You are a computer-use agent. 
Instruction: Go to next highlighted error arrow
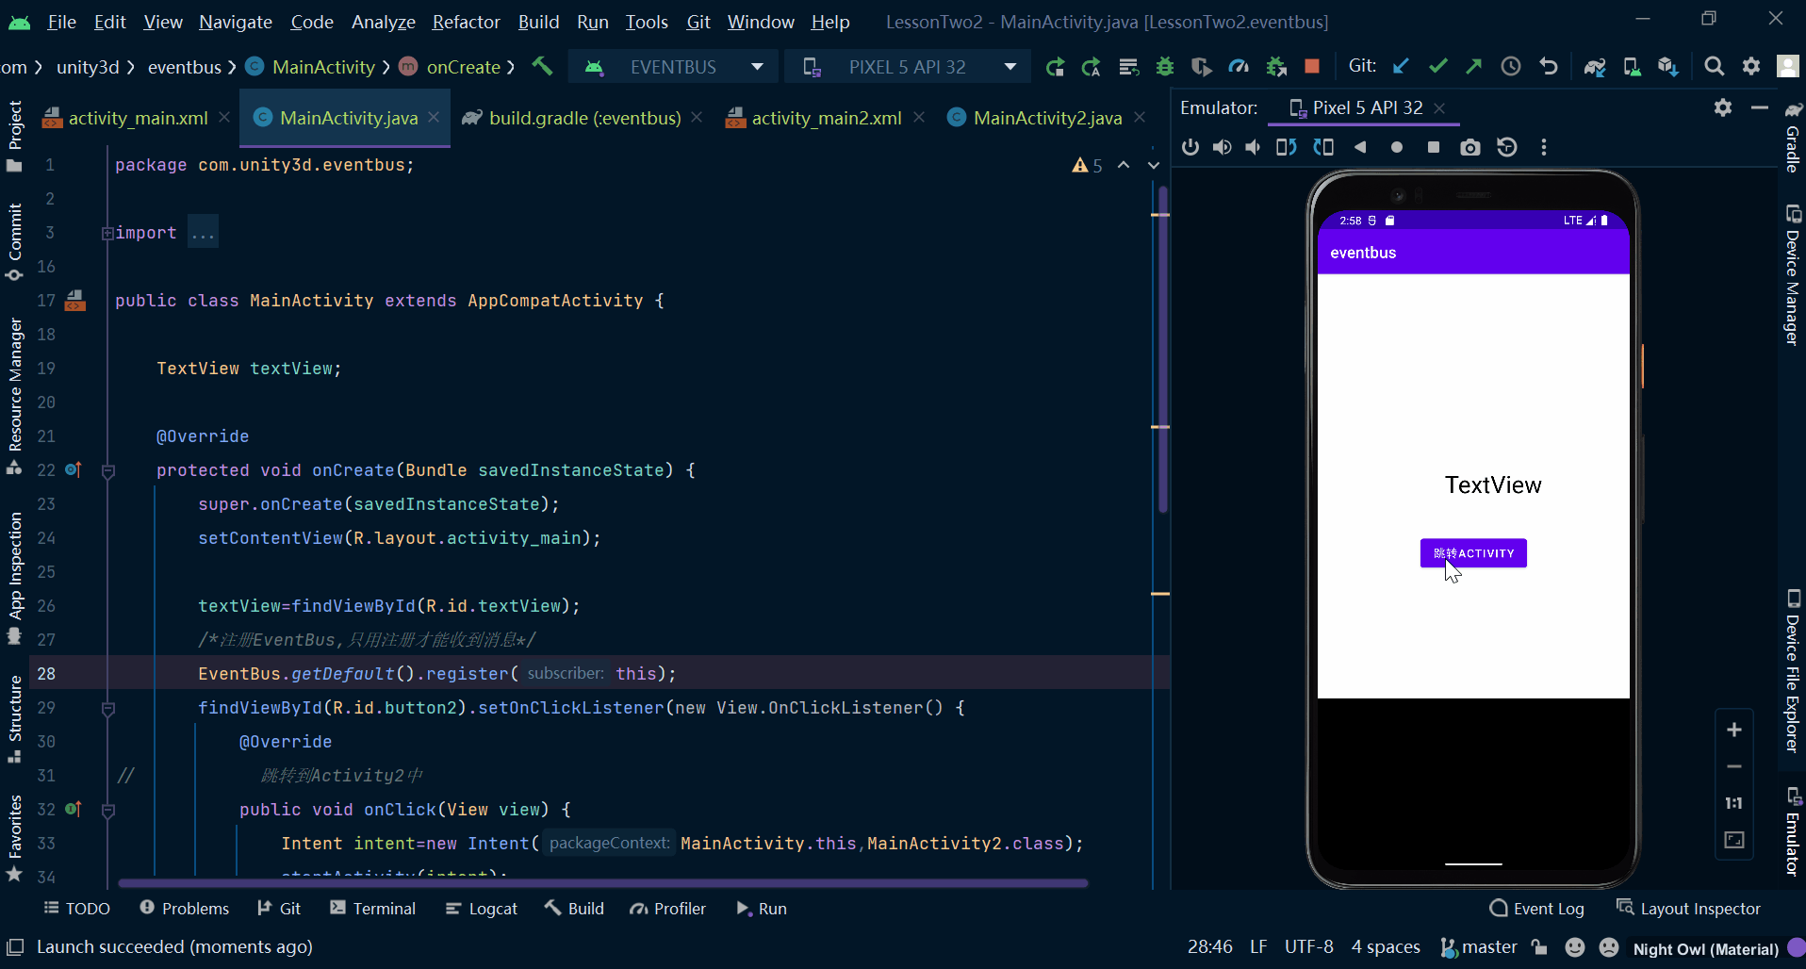point(1154,165)
